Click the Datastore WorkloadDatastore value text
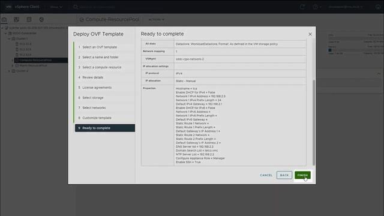The image size is (384, 216). point(227,44)
